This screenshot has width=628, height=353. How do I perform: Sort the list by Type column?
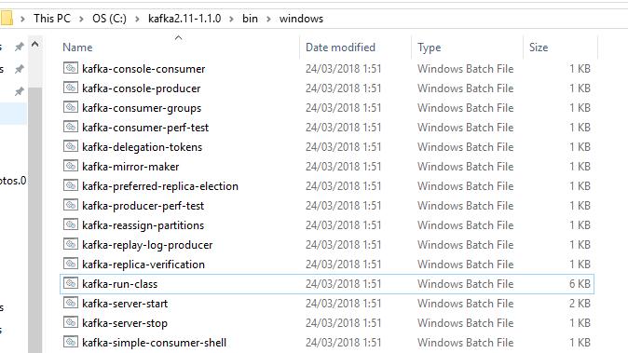[x=429, y=48]
